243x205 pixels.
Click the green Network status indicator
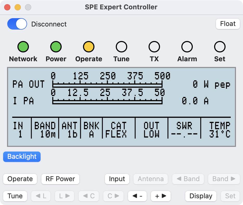(23, 47)
